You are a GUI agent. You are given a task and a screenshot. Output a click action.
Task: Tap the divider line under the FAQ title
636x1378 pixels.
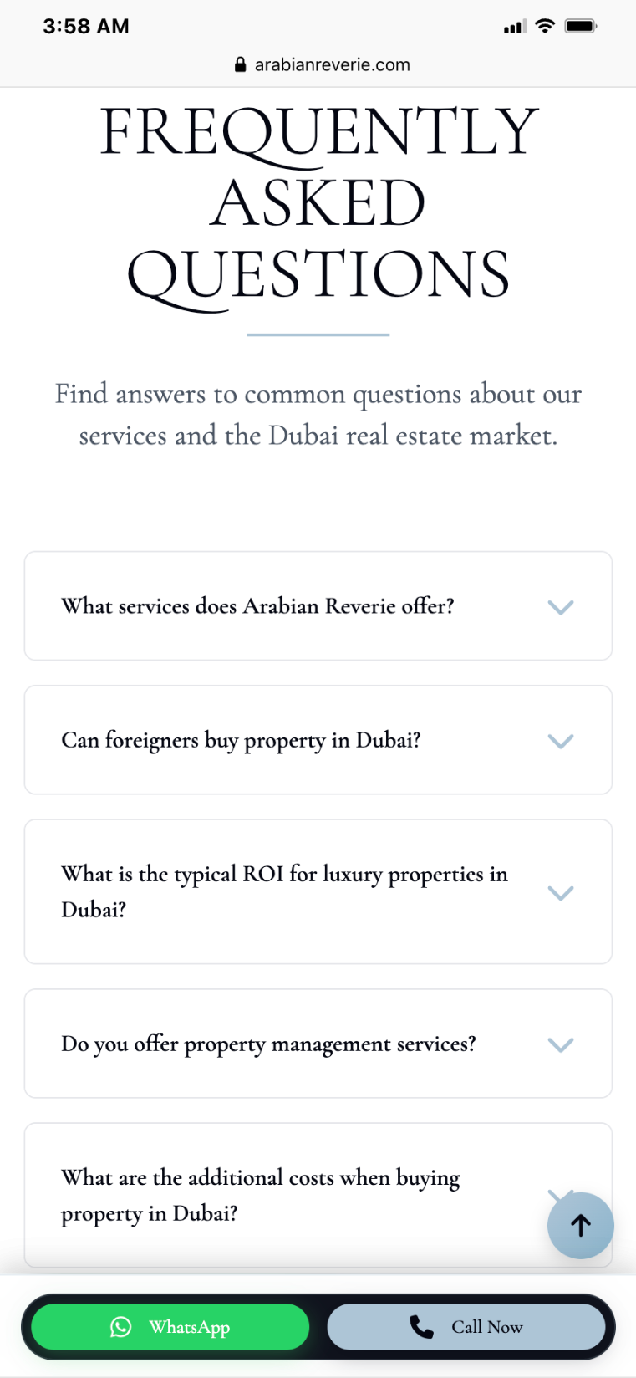[x=318, y=334]
